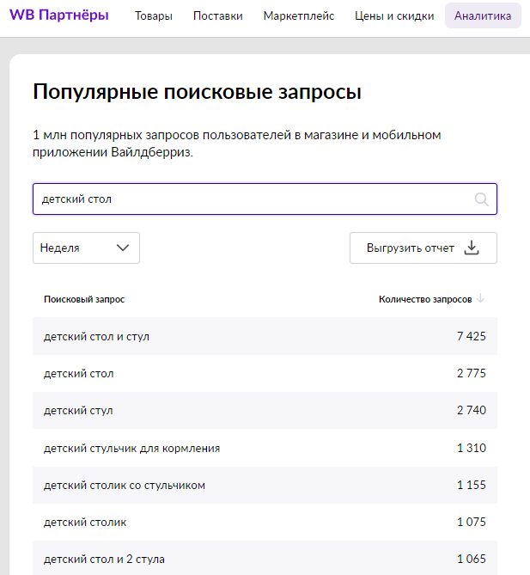Click the Поисковый запрос column header
The image size is (530, 575).
pos(84,299)
